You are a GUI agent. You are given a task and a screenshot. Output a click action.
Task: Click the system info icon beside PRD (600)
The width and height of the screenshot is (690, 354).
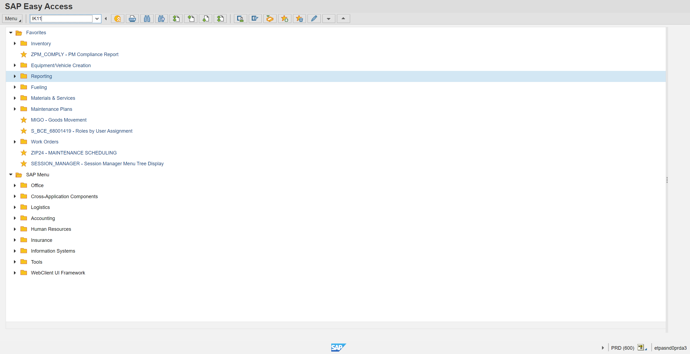[641, 347]
